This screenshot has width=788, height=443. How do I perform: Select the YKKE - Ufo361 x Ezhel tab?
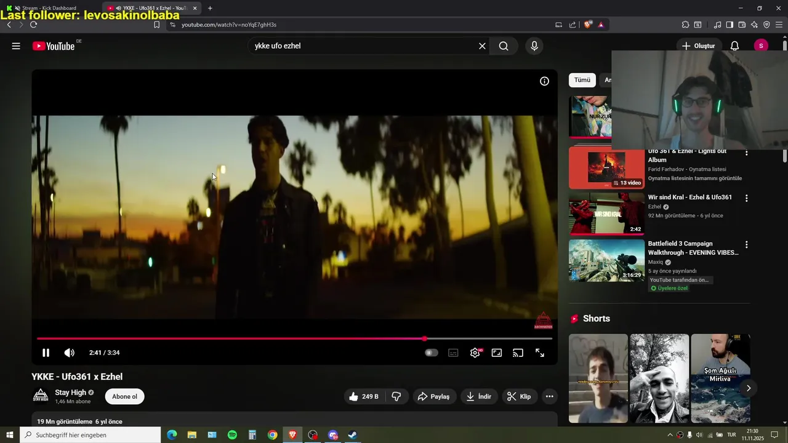[x=151, y=8]
